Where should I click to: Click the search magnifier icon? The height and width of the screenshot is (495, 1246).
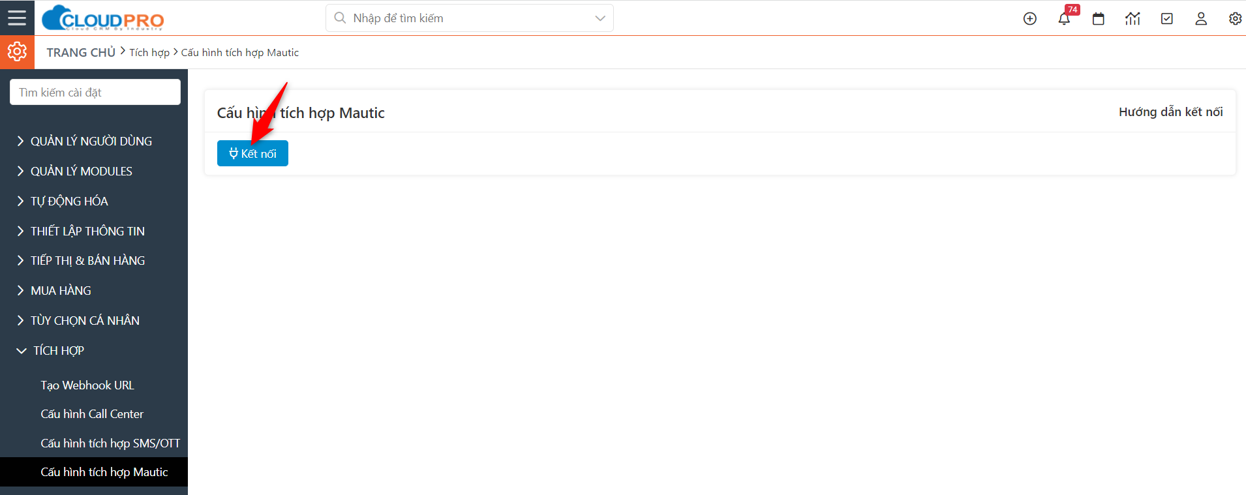(340, 18)
